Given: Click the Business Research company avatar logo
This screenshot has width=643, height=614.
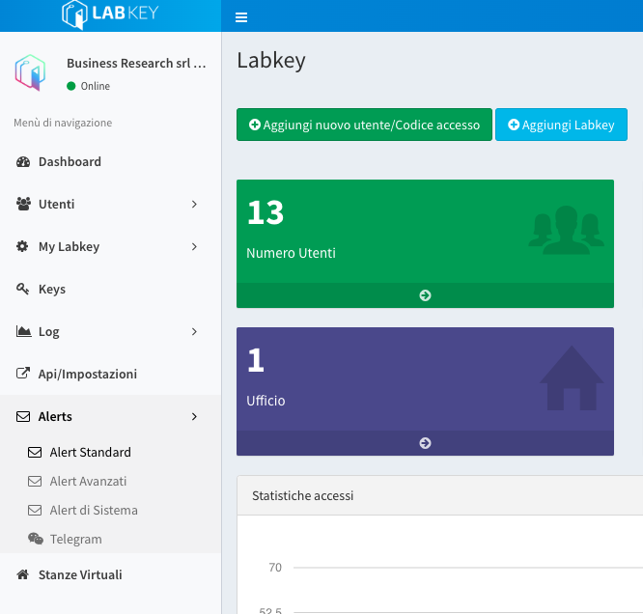Looking at the screenshot, I should click(30, 72).
